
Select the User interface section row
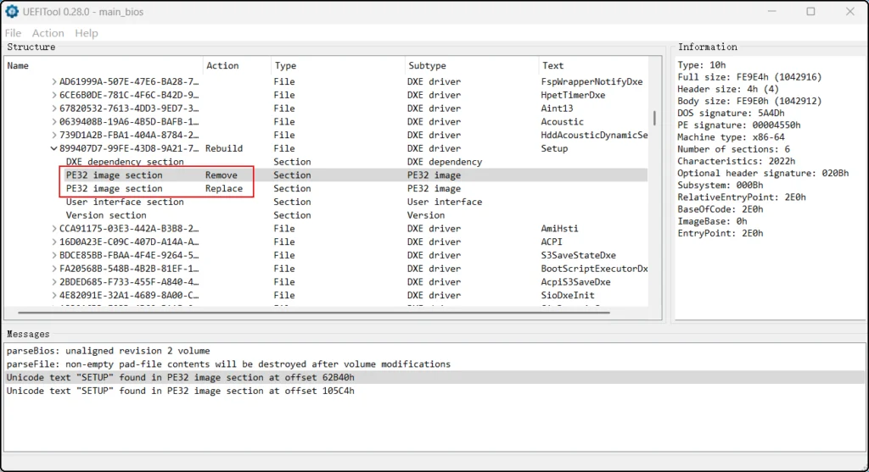[125, 202]
